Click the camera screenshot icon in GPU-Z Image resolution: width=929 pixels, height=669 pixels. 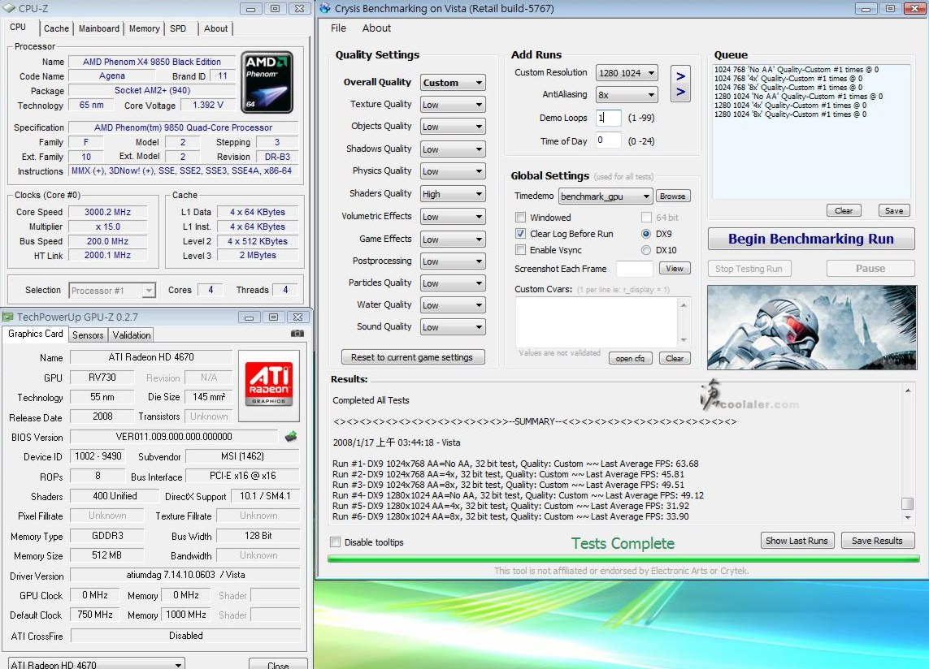point(297,334)
